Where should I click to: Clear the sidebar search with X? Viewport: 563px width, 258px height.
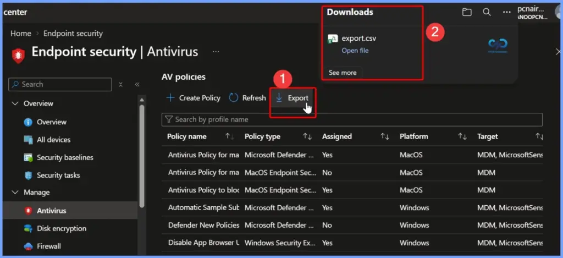click(120, 85)
